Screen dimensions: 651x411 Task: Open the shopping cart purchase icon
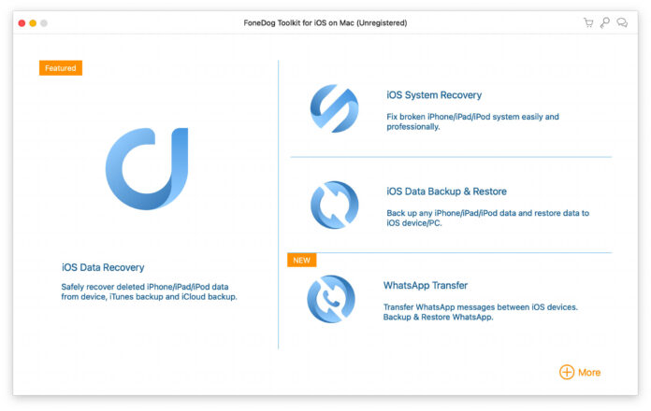588,22
